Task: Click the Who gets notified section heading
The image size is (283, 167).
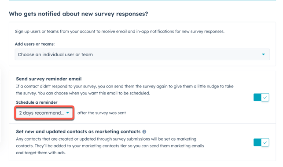Action: pos(78,14)
